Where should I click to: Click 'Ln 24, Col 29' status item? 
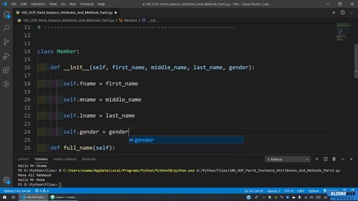point(253,191)
